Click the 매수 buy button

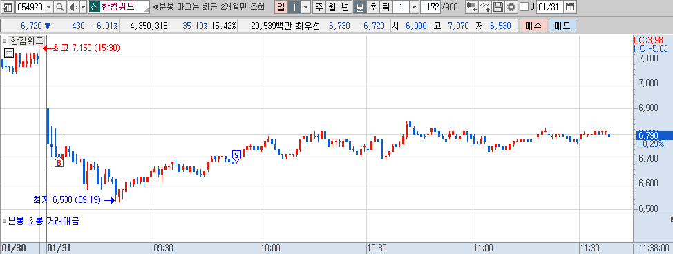tap(533, 26)
